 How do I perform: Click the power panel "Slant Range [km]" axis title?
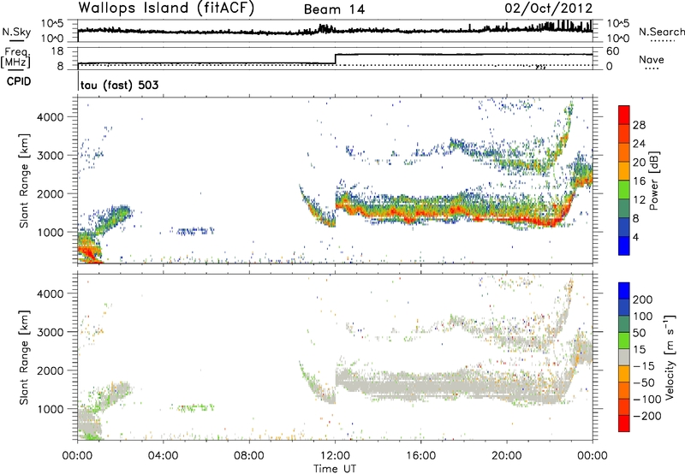[x=24, y=181]
